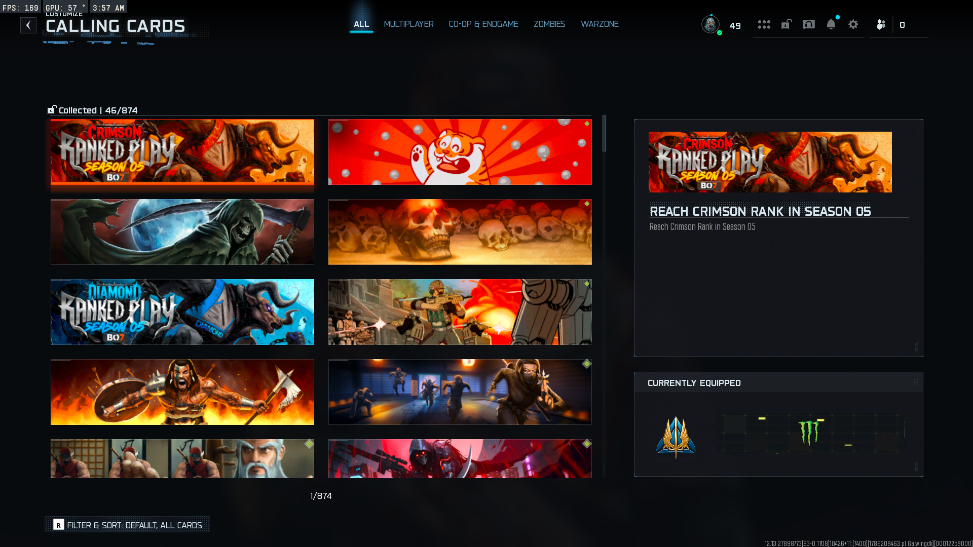Viewport: 973px width, 547px height.
Task: Click the '1/874' position indicator
Action: point(321,496)
